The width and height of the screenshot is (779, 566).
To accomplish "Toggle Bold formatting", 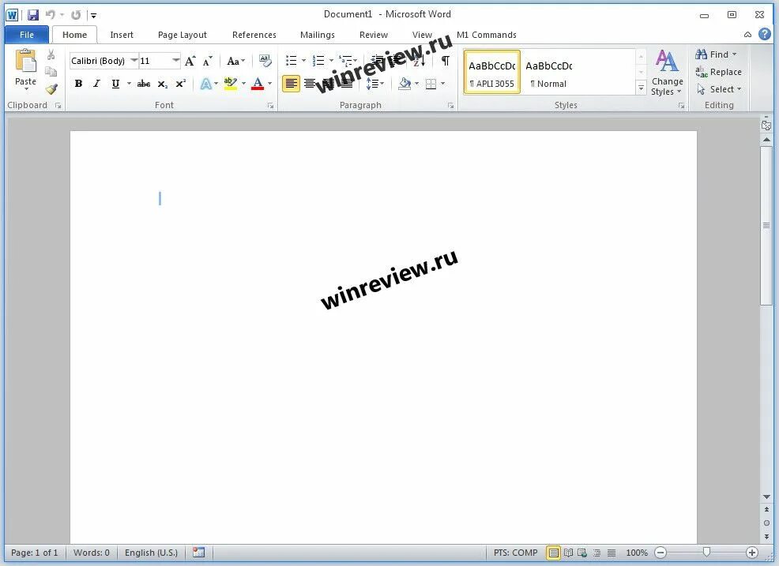I will pyautogui.click(x=78, y=84).
